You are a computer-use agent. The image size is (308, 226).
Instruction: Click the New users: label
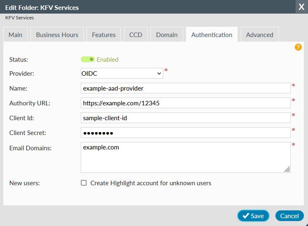(x=24, y=183)
